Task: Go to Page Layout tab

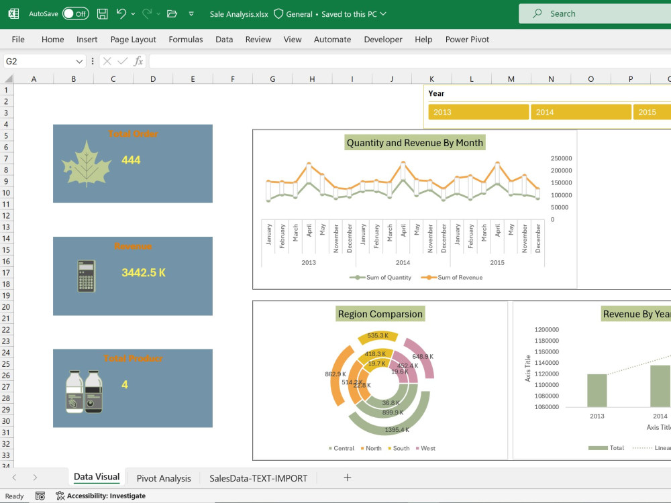Action: 133,40
